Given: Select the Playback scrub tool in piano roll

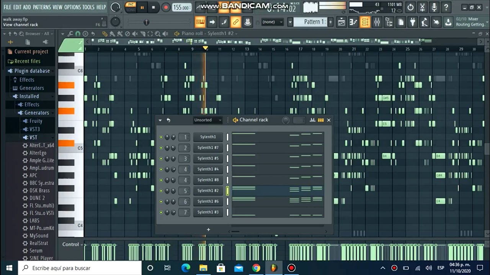Looking at the screenshot, I should point(165,34).
